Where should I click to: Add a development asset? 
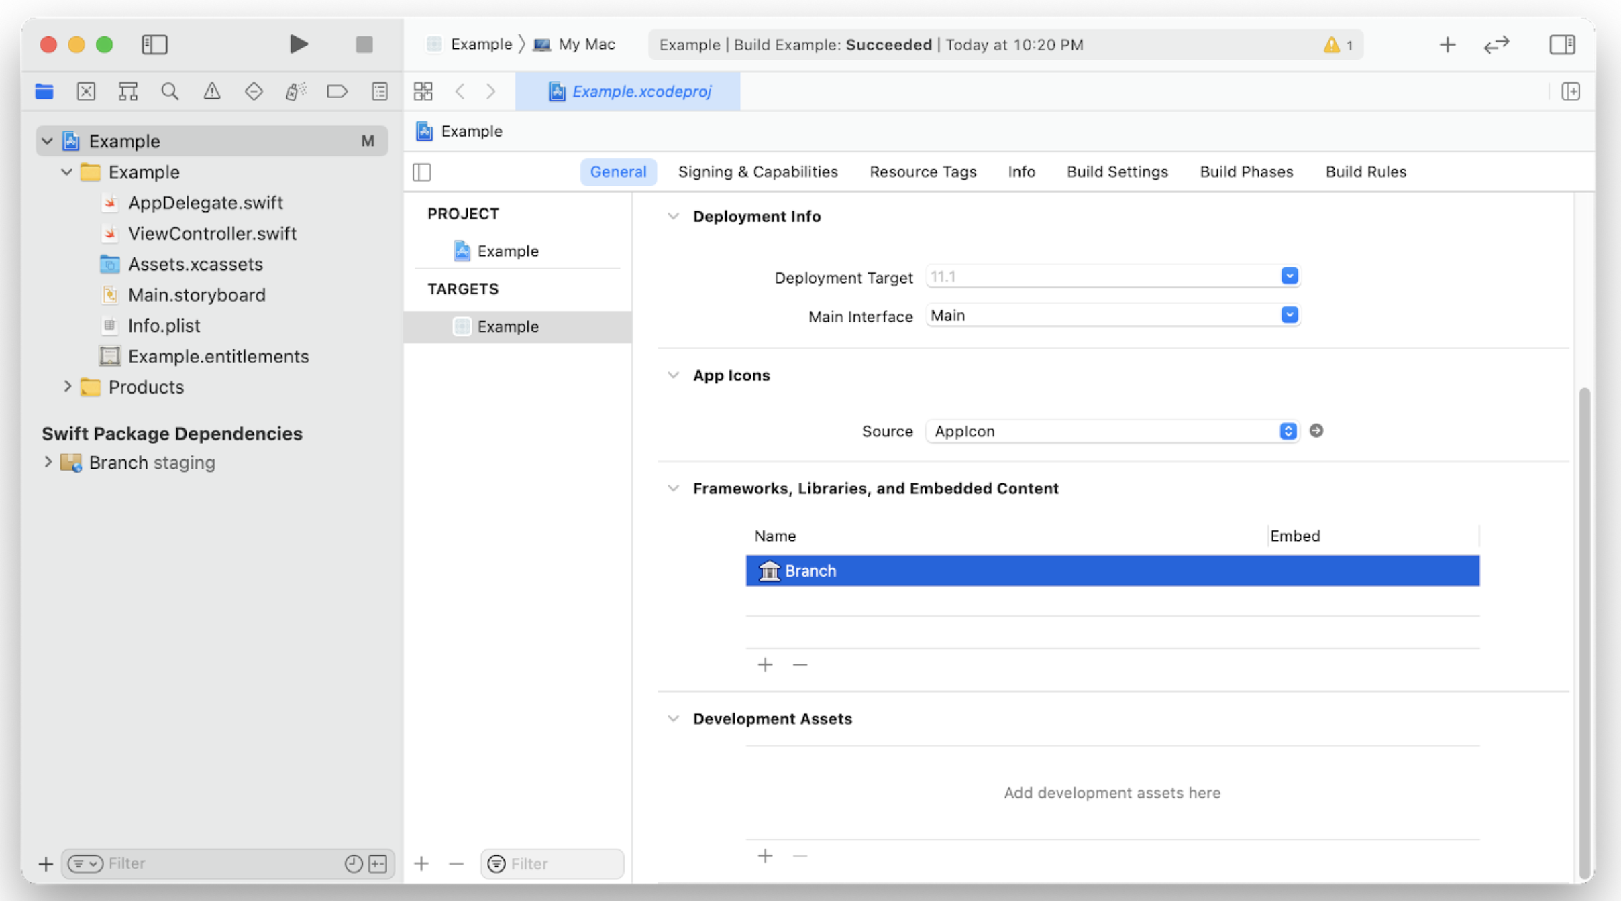[765, 856]
